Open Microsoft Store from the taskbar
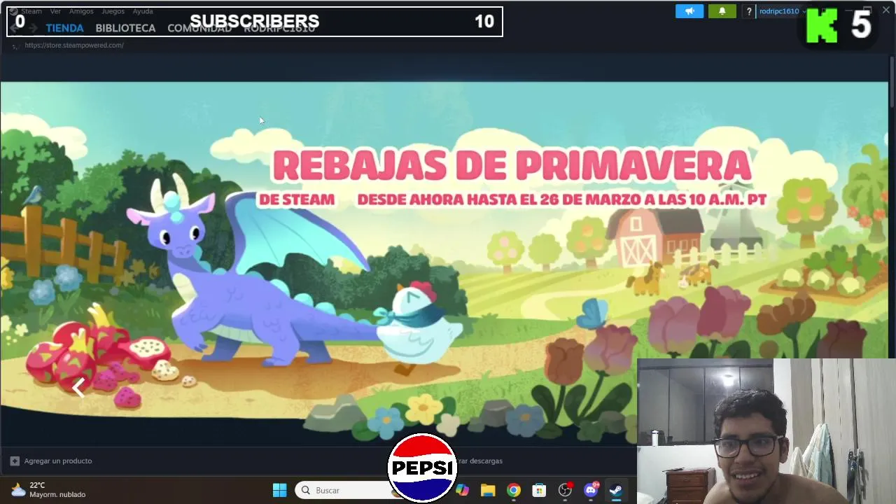This screenshot has height=504, width=896. (539, 490)
